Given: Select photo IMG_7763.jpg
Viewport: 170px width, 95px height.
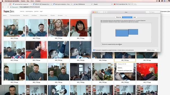Looking at the screenshot, I should click(x=103, y=72).
